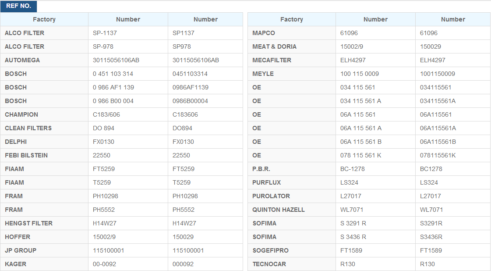Viewport: 491px width, 271px height.
Task: Select OE number 06A 115 561 B
Action: [x=361, y=142]
